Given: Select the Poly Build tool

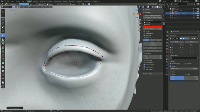Looking at the screenshot, I should 3,63.
